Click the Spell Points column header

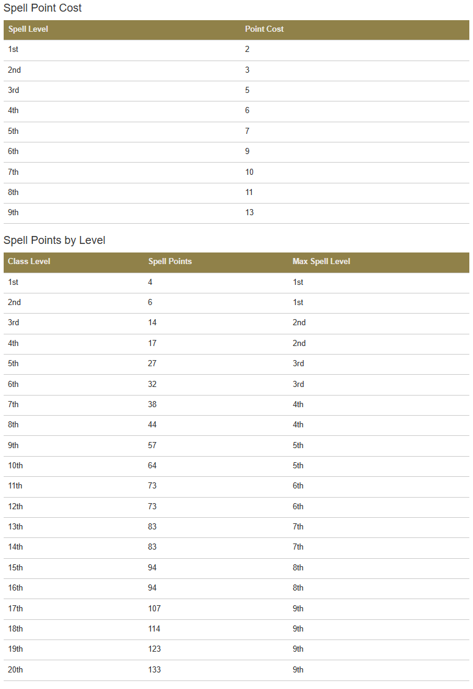tap(170, 262)
